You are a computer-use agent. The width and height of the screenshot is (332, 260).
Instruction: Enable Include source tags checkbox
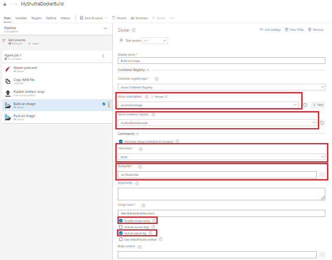[121, 227]
